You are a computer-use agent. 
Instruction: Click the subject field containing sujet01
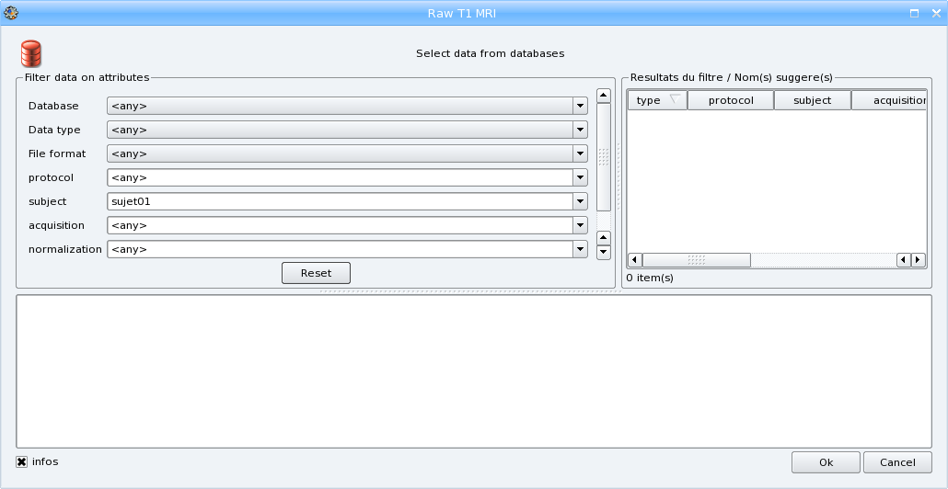point(339,201)
